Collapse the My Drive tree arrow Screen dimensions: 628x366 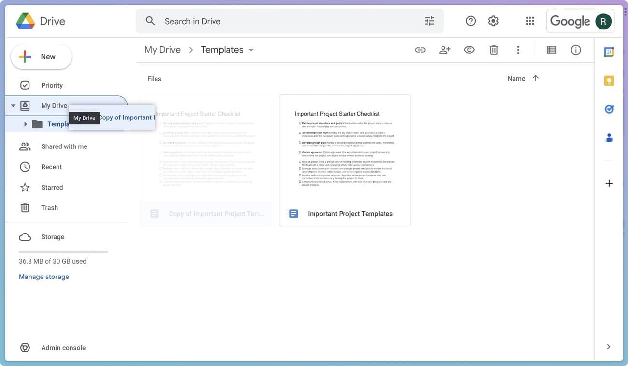coord(13,105)
